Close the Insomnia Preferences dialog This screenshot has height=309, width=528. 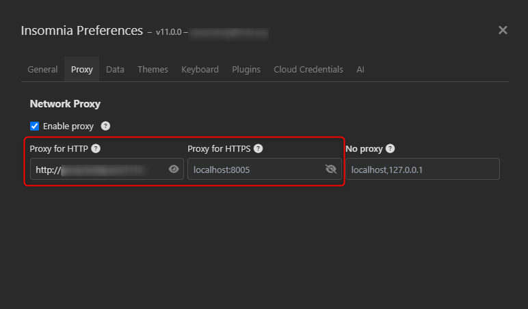pos(503,30)
